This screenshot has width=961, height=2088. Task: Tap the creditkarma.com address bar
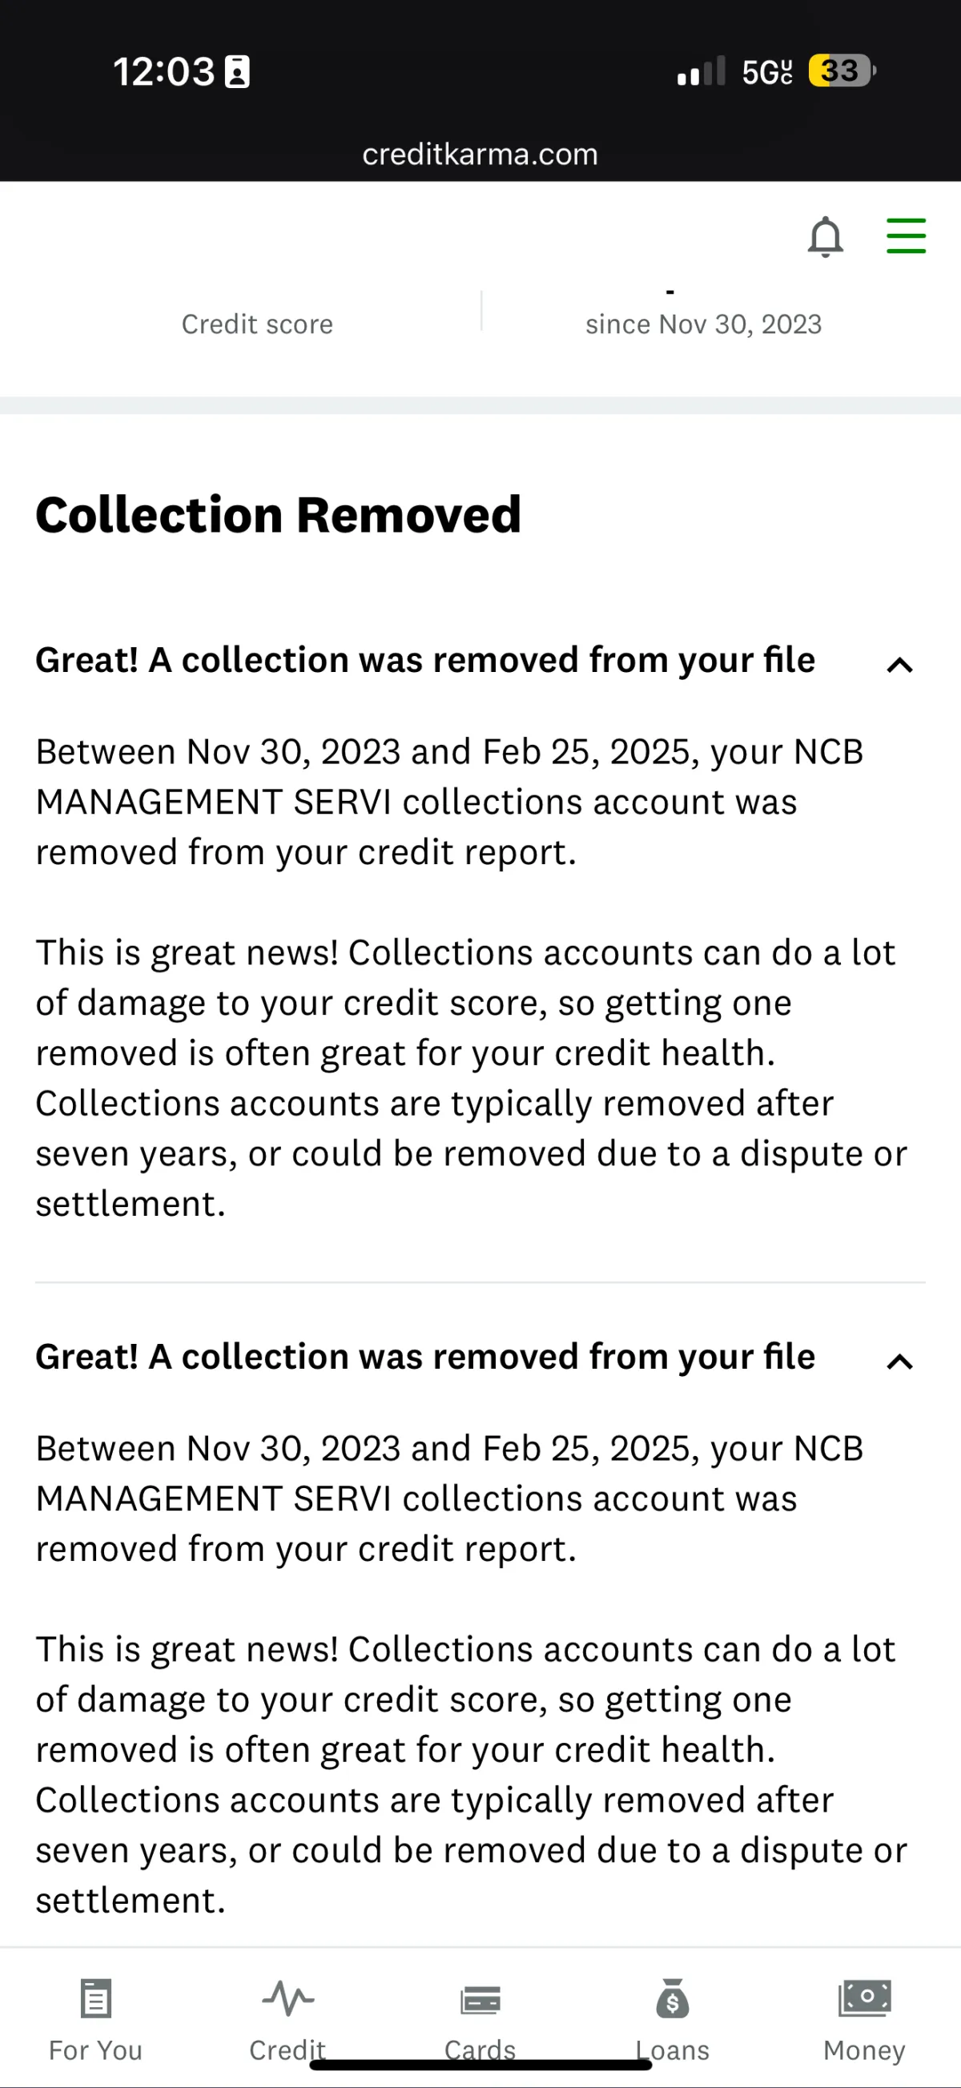tap(480, 154)
